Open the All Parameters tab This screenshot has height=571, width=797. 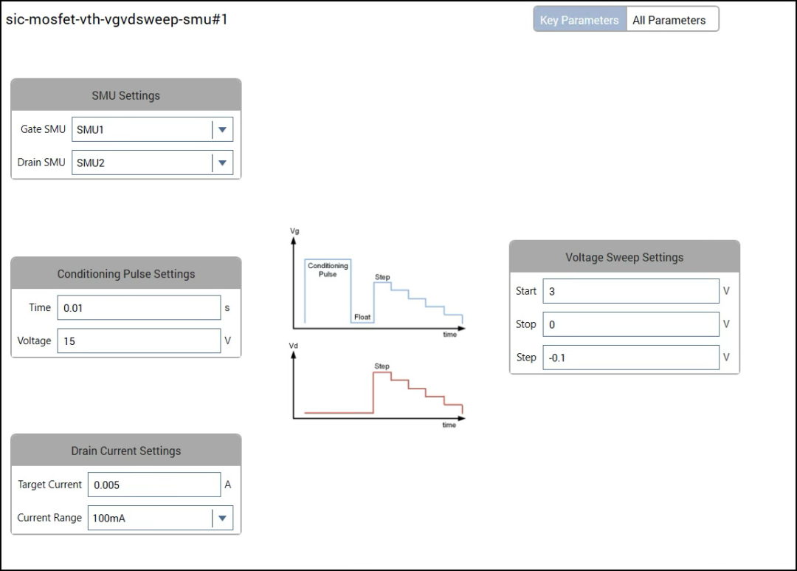point(669,20)
